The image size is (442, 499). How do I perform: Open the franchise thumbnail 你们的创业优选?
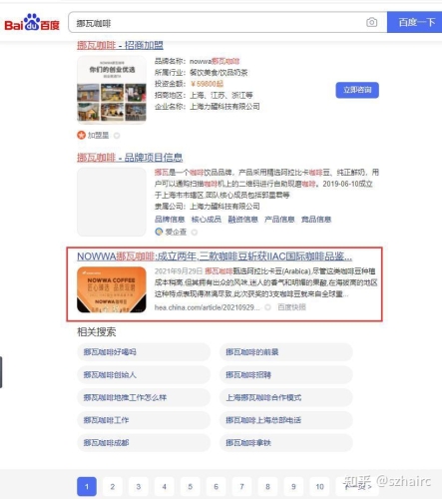[112, 90]
